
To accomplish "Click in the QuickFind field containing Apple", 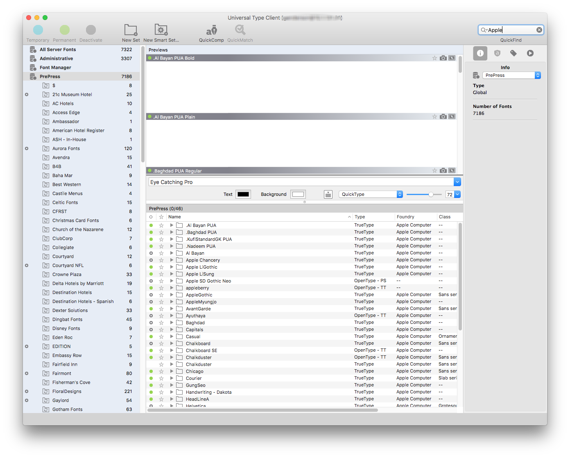I will coord(511,30).
